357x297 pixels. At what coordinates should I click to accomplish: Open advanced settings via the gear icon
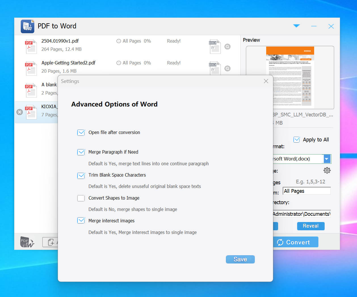point(327,170)
